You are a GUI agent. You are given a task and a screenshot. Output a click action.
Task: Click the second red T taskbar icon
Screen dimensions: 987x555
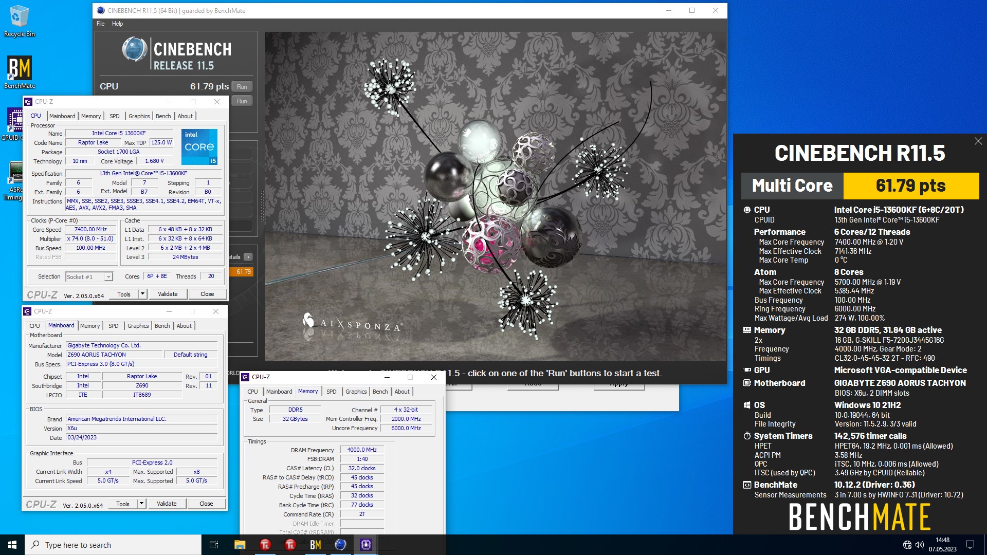(290, 545)
